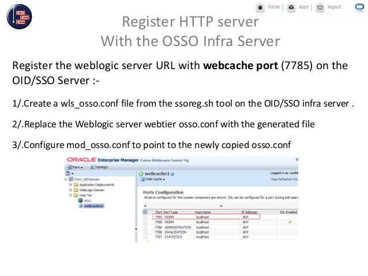
Task: Select the STATISTICS port 7787 row
Action: pos(220,237)
